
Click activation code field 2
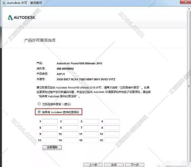point(71,121)
